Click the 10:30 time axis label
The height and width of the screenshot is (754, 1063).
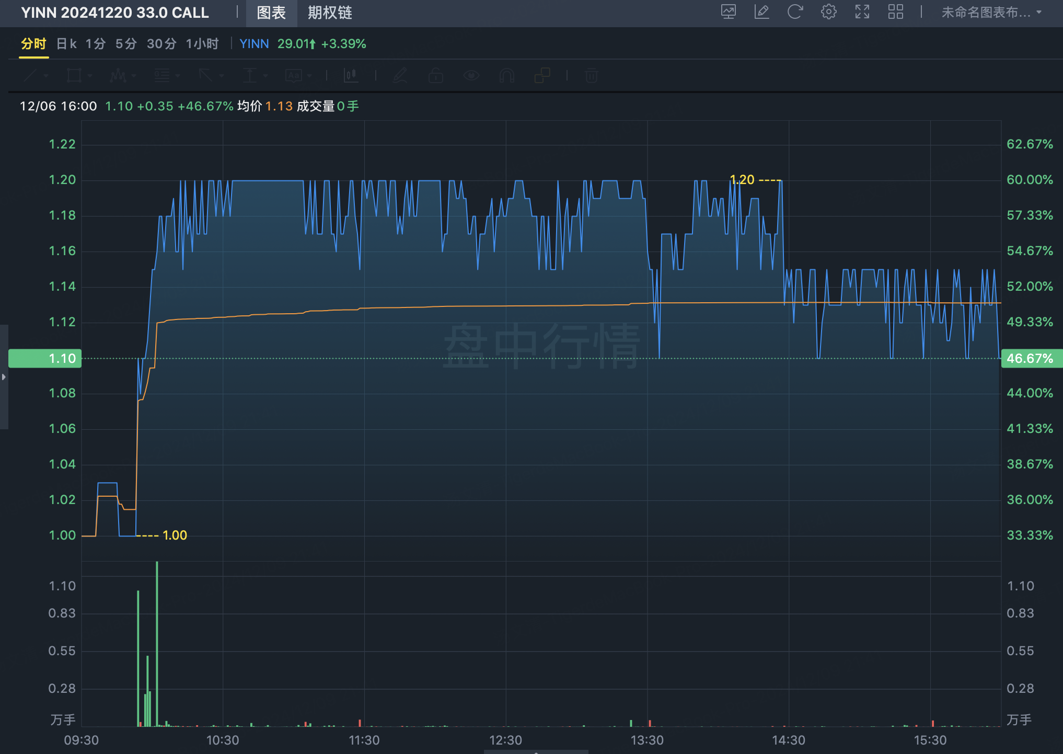tap(223, 740)
